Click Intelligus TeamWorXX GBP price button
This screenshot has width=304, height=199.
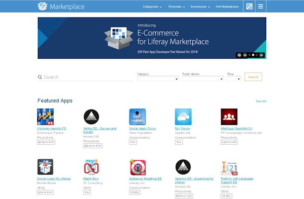(229, 142)
